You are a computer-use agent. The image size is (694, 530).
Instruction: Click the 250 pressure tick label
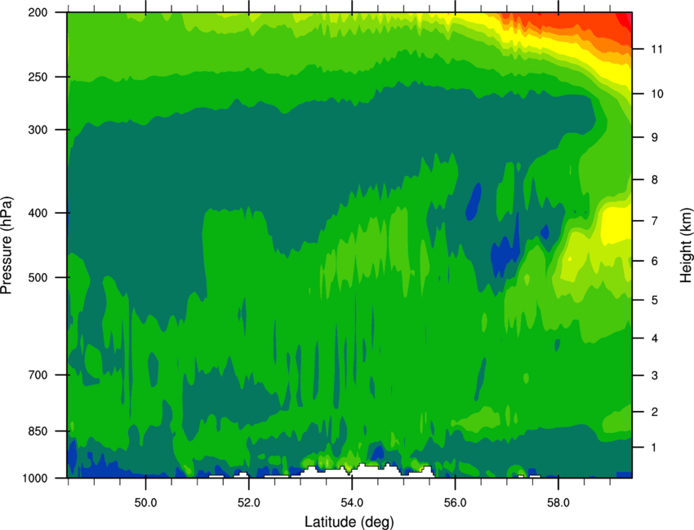pyautogui.click(x=38, y=77)
